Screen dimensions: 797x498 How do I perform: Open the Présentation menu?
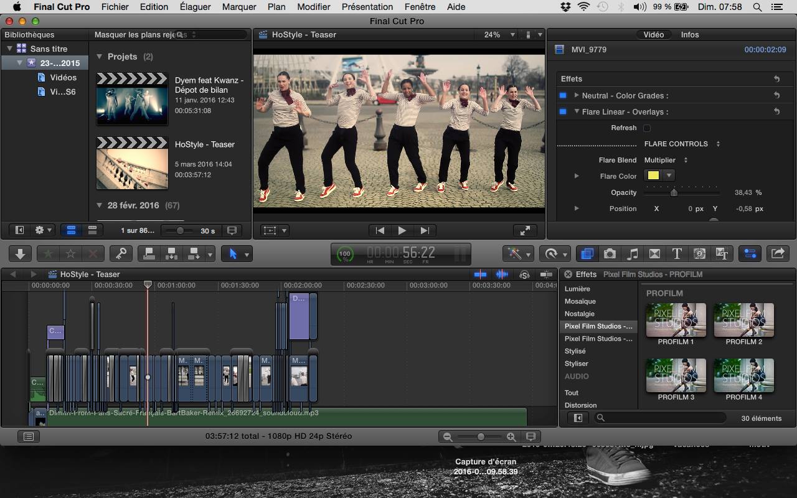pos(367,7)
